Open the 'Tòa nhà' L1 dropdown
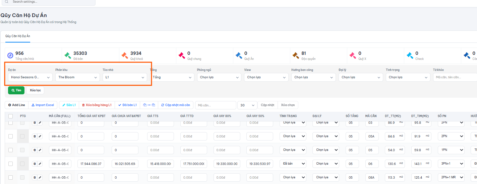Image resolution: width=477 pixels, height=184 pixels. pos(125,77)
